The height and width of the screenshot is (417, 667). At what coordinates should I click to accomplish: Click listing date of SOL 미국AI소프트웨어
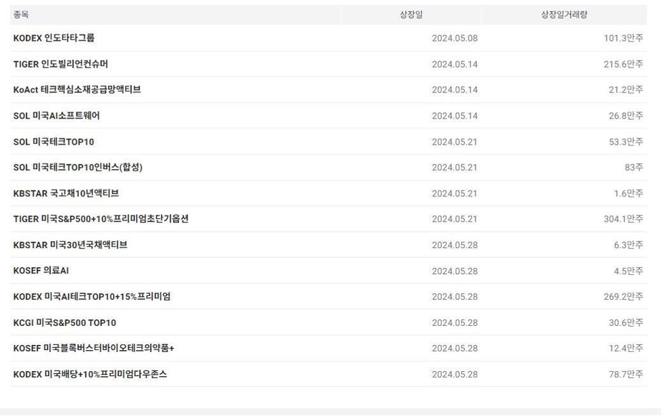tap(454, 115)
